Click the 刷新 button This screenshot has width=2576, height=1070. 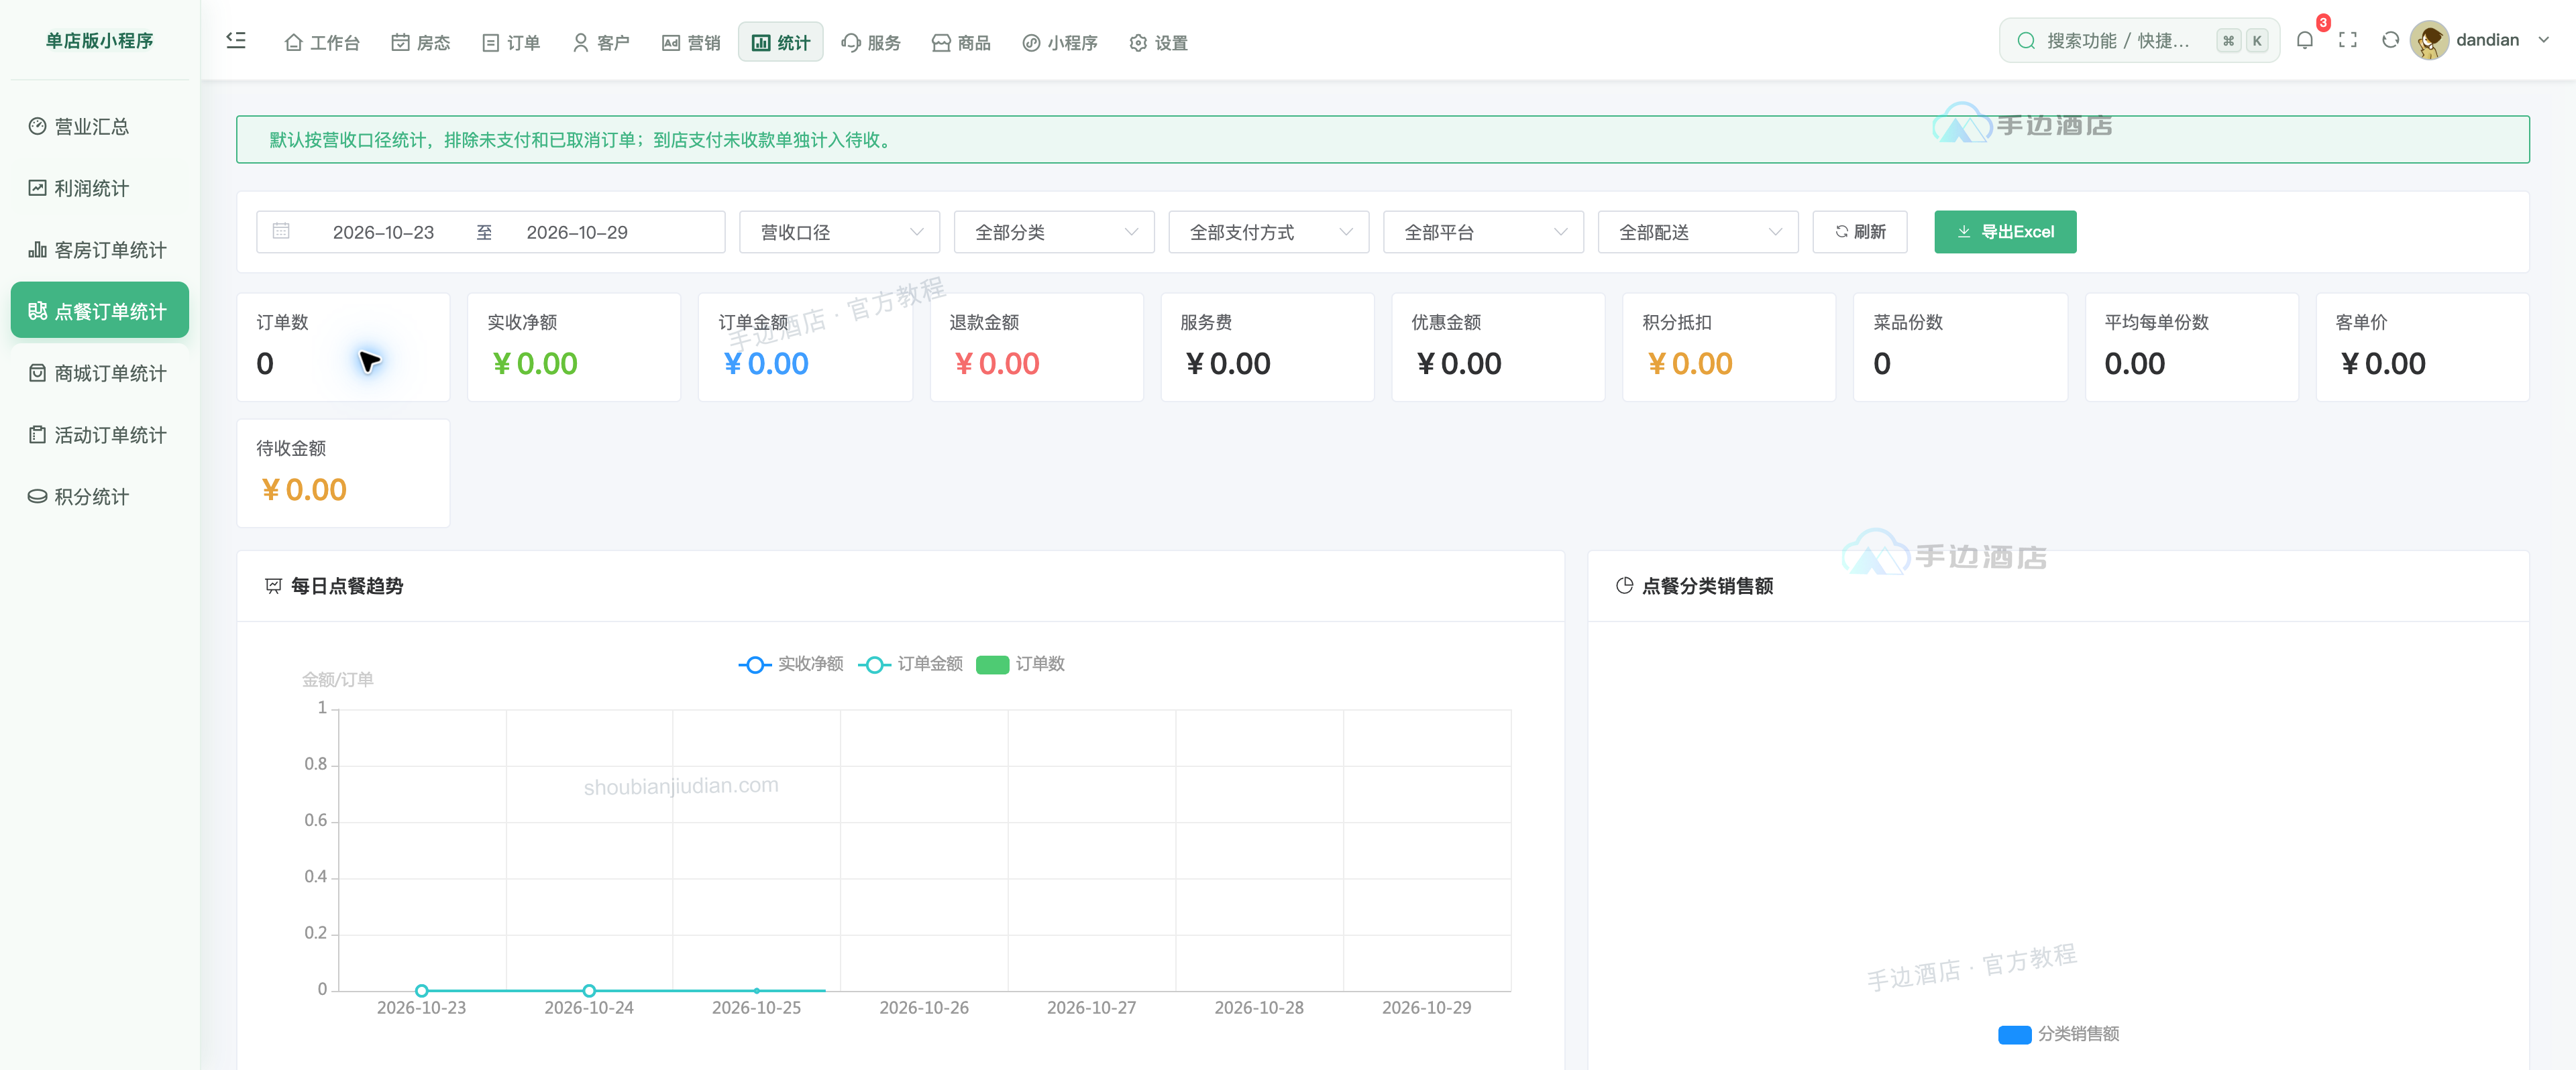coord(1860,232)
